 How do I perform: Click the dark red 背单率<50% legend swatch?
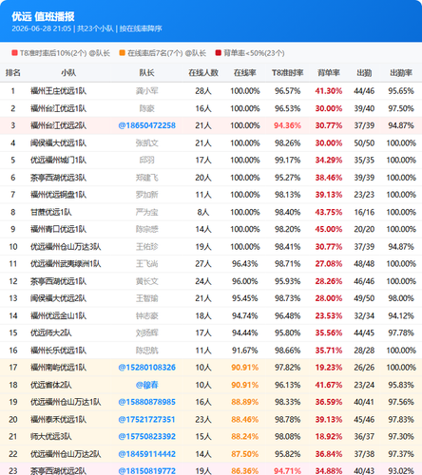coord(219,53)
